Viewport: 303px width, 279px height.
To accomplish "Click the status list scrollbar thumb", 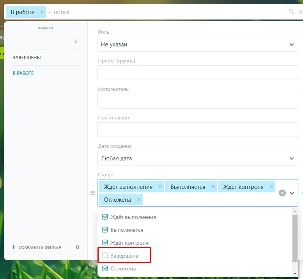I will pos(295,238).
